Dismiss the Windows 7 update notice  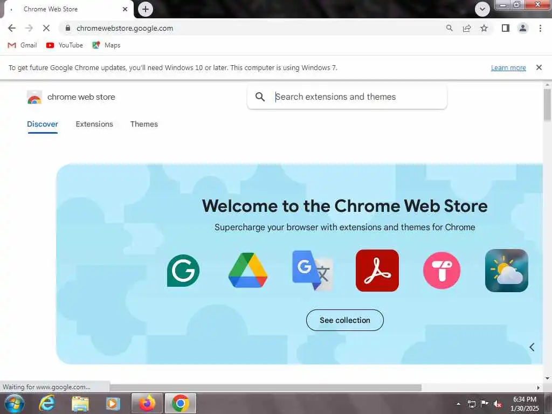(x=539, y=67)
